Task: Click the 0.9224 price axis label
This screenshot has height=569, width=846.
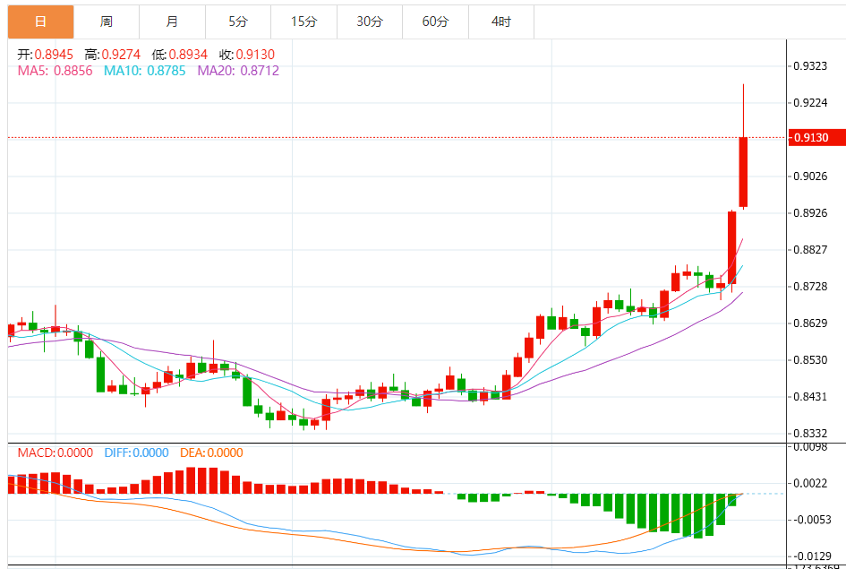Action: [811, 102]
